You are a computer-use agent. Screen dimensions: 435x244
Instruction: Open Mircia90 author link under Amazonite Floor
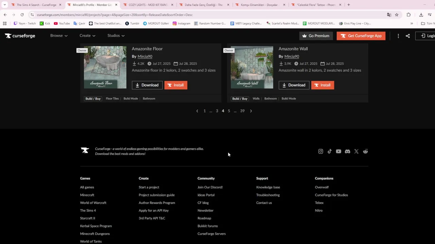click(x=145, y=57)
